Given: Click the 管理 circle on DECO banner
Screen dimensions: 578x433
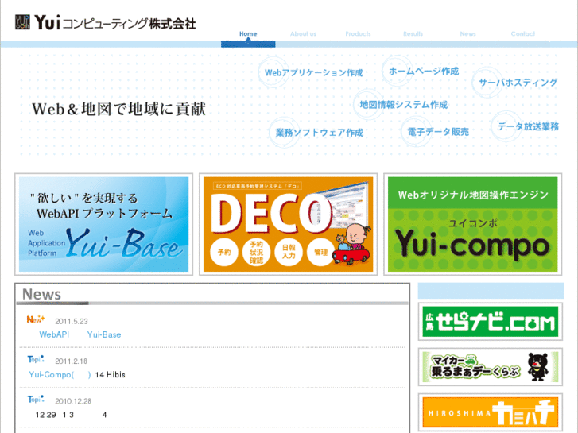Looking at the screenshot, I should 320,253.
